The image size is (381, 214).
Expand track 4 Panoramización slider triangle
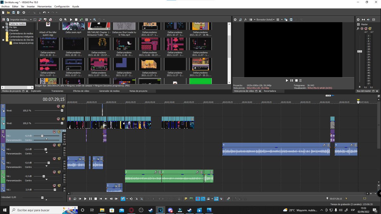pos(47,152)
